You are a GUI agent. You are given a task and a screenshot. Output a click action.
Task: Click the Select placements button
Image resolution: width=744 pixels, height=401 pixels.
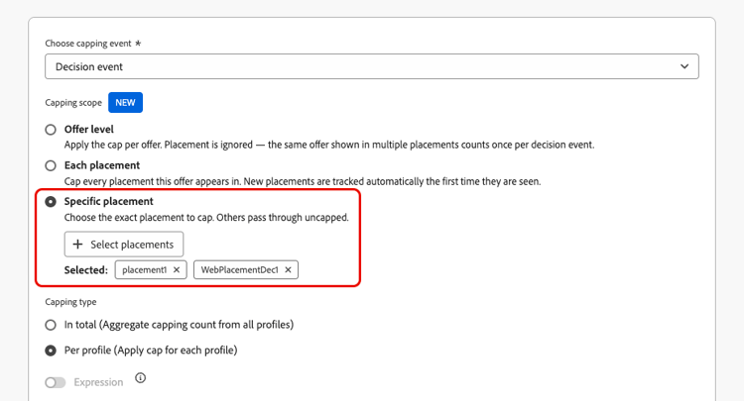(x=124, y=245)
